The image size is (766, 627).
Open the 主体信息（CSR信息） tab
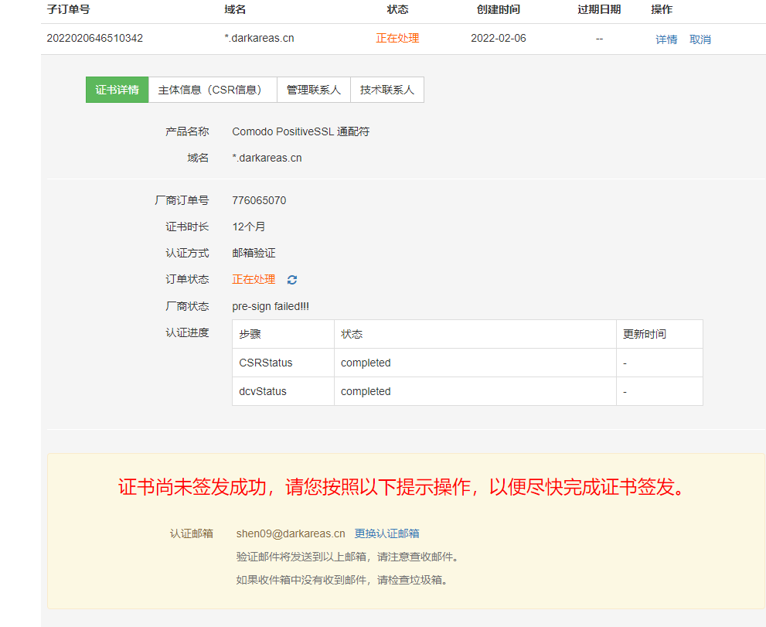tap(212, 90)
